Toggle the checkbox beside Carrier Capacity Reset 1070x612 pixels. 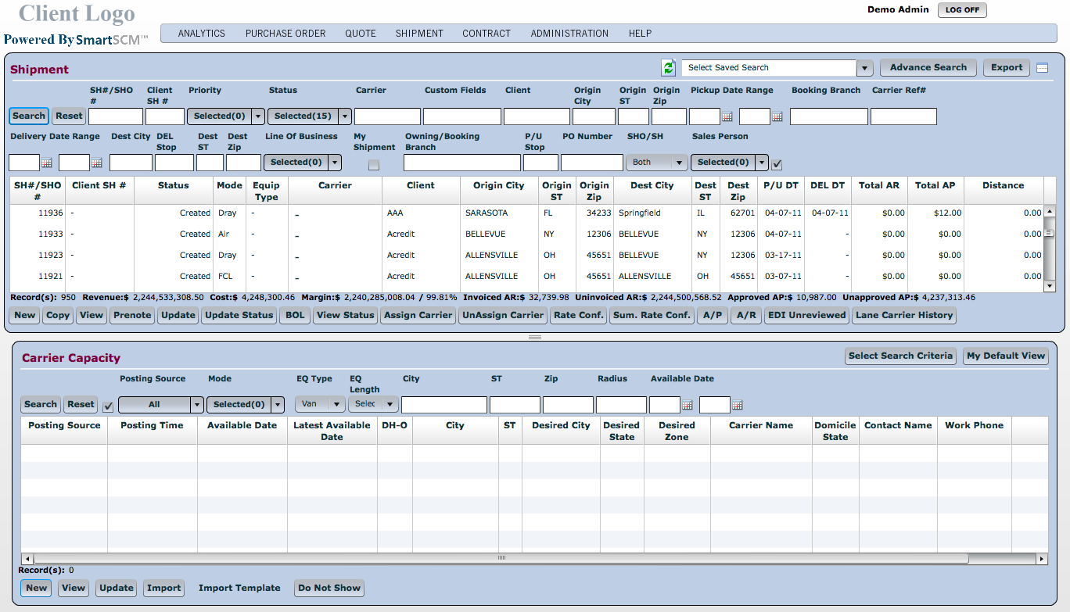(x=109, y=406)
